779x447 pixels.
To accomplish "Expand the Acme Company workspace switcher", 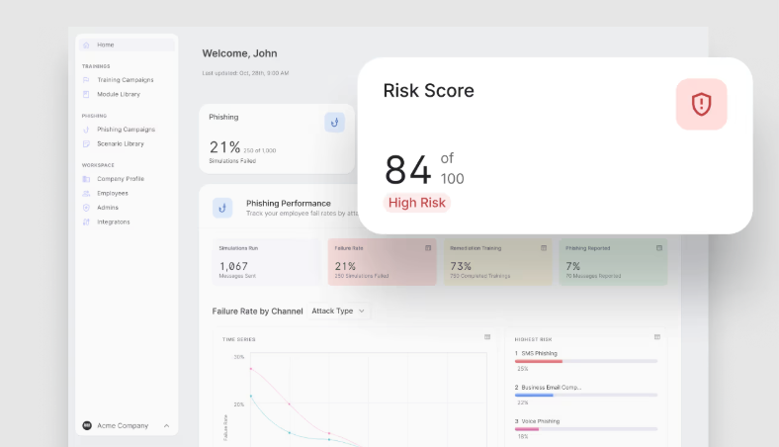I will click(x=127, y=425).
